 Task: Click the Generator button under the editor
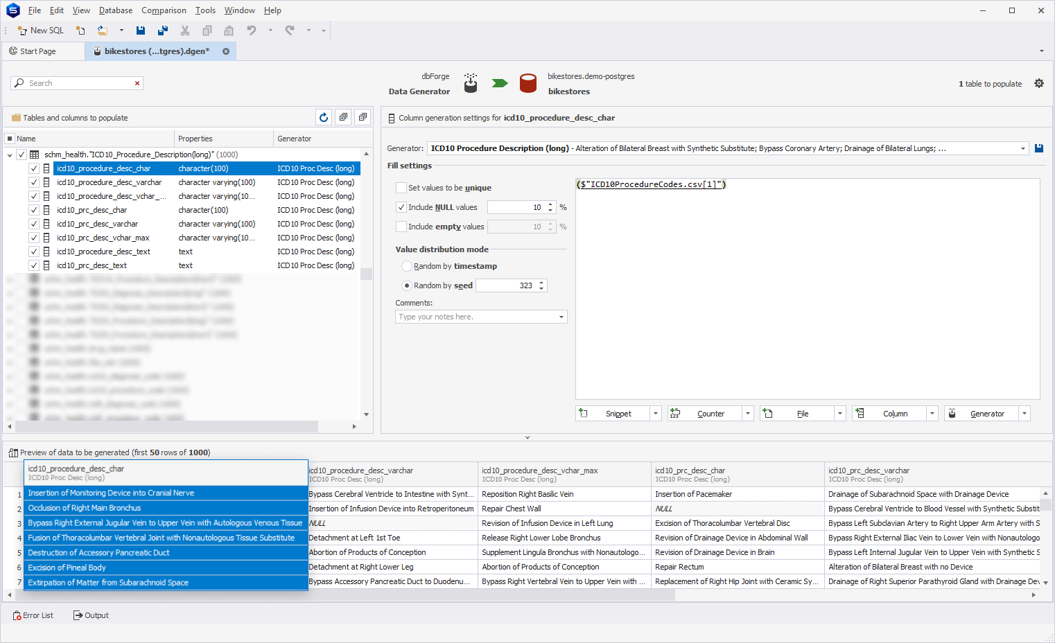(981, 414)
